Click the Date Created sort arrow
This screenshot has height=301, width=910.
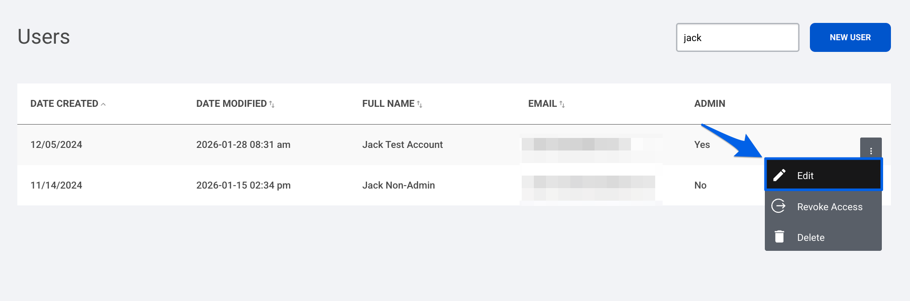103,104
